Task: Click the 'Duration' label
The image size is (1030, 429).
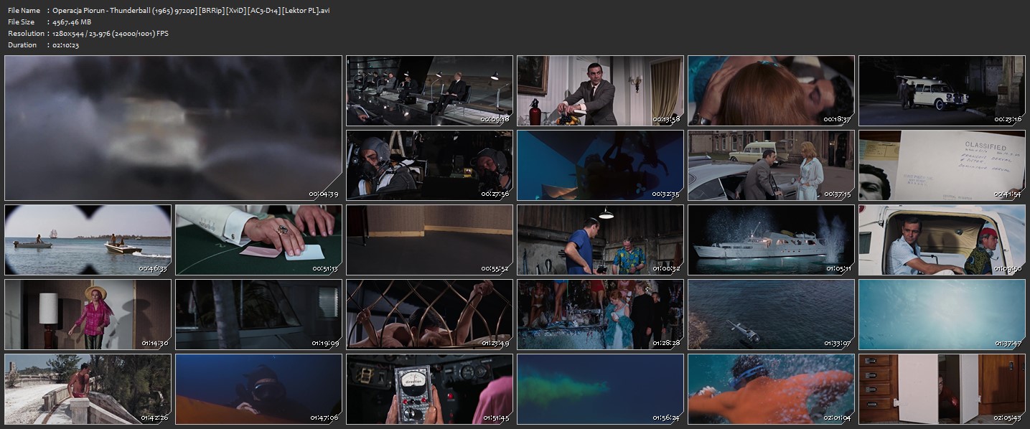Action: [x=22, y=45]
